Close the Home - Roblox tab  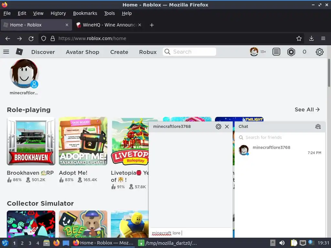click(67, 25)
